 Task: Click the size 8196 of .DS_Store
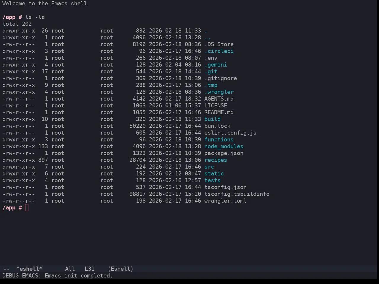pyautogui.click(x=139, y=44)
